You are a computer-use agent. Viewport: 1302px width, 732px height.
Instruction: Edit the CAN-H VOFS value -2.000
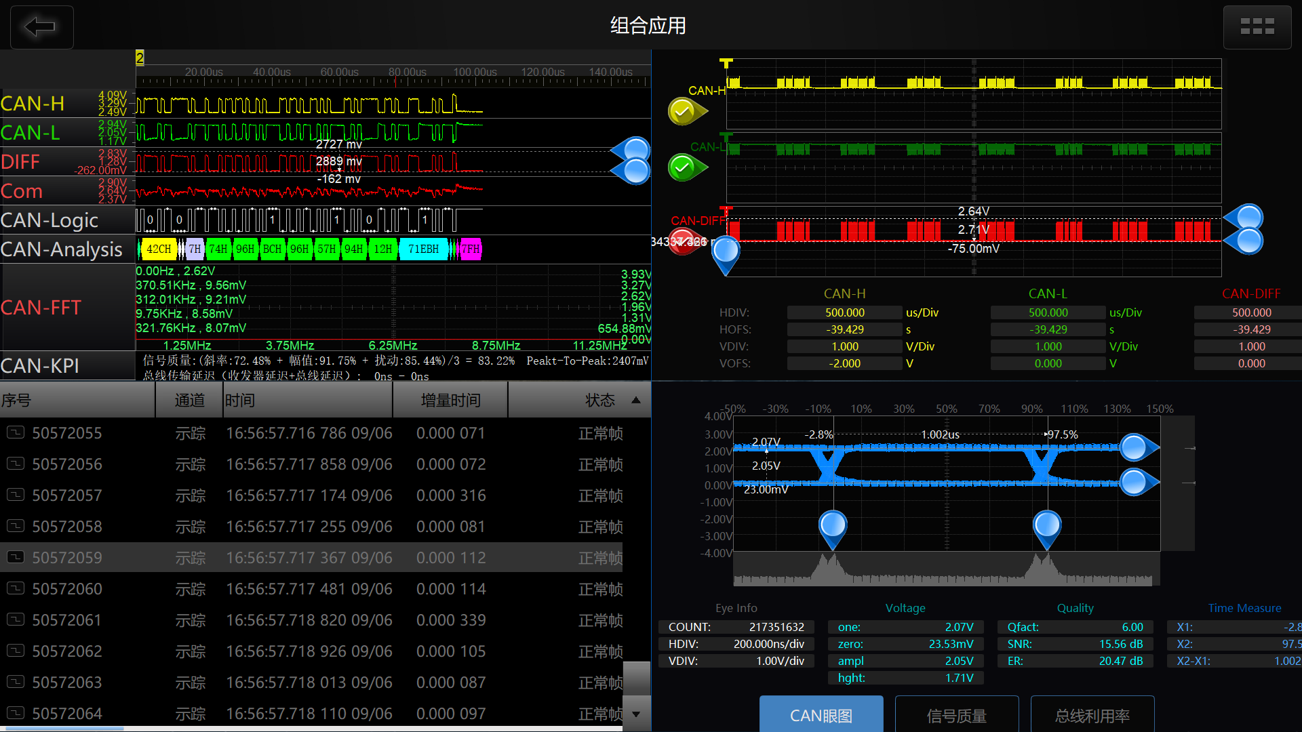tap(845, 363)
